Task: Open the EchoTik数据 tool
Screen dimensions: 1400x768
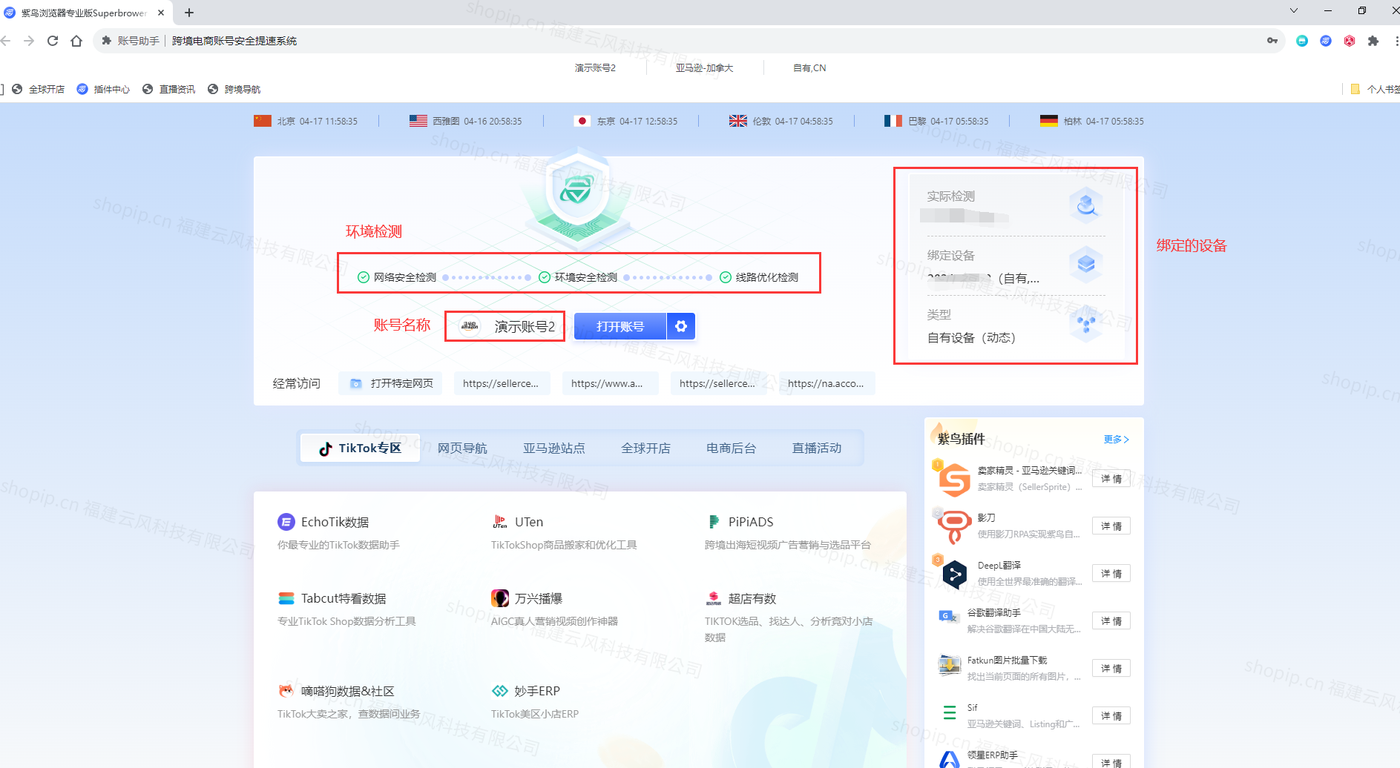Action: click(x=323, y=522)
